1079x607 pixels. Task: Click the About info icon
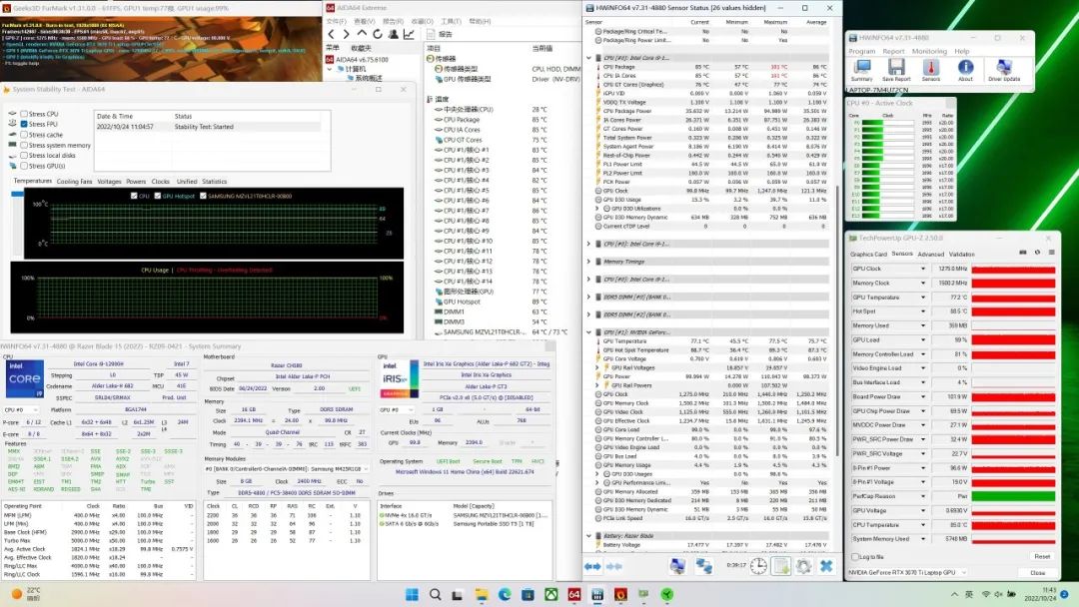965,68
